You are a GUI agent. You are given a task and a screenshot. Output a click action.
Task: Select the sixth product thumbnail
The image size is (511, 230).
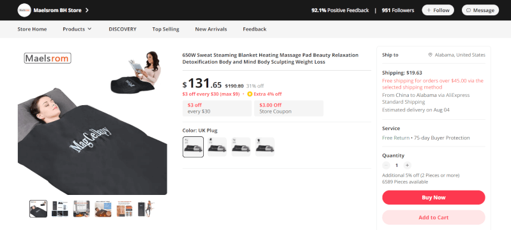tap(146, 208)
